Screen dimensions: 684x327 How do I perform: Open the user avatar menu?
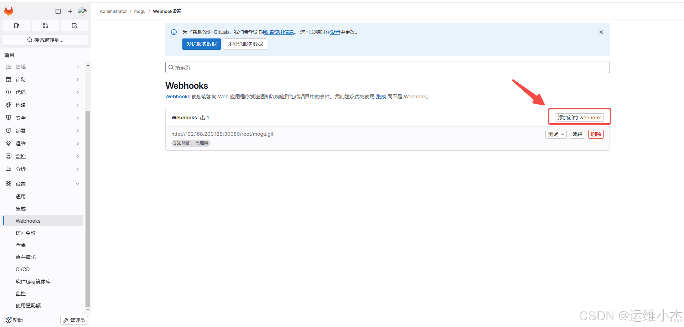[x=82, y=11]
